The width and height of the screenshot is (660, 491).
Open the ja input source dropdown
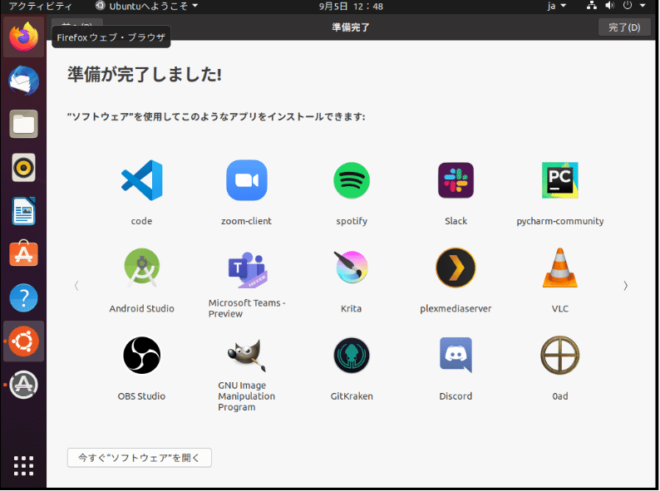[x=556, y=6]
